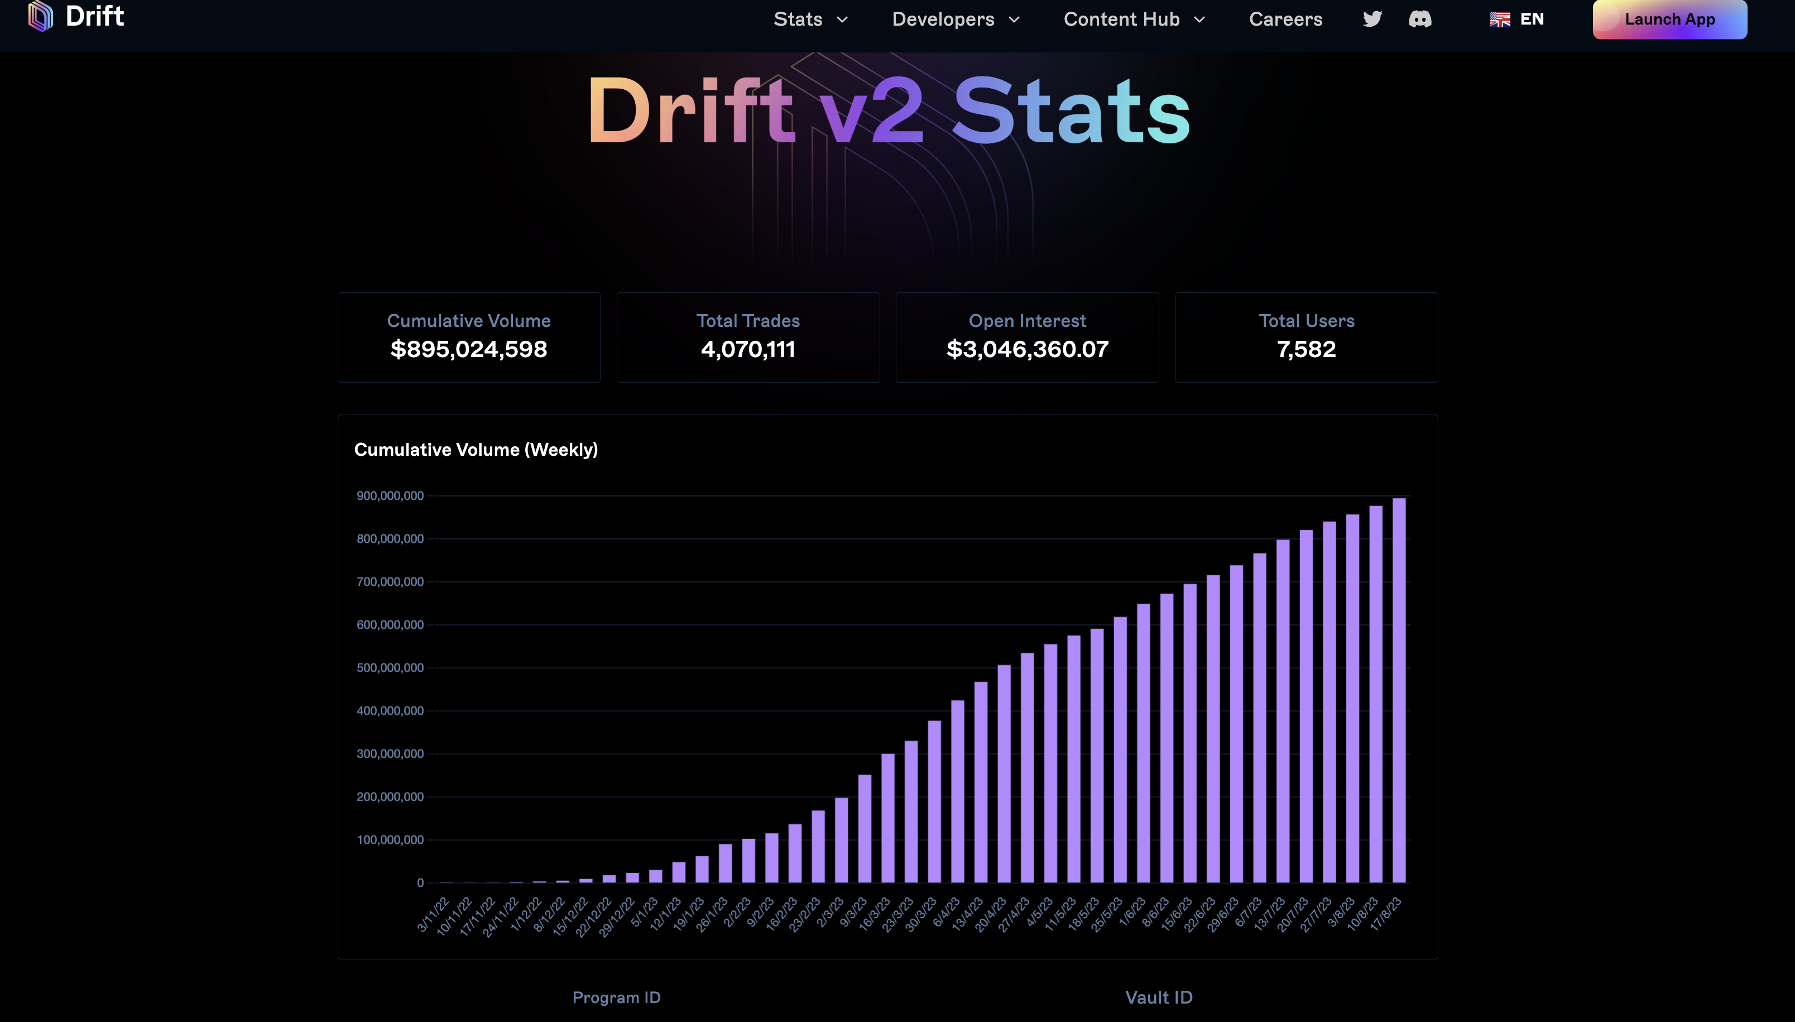The height and width of the screenshot is (1022, 1795).
Task: Click the Open Interest stat card
Action: [x=1027, y=337]
